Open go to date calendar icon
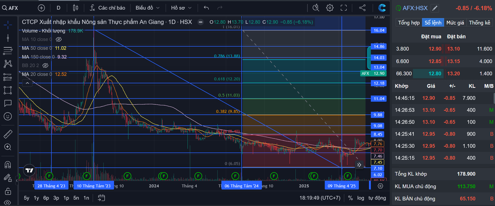Image resolution: width=495 pixels, height=206 pixels. click(101, 198)
